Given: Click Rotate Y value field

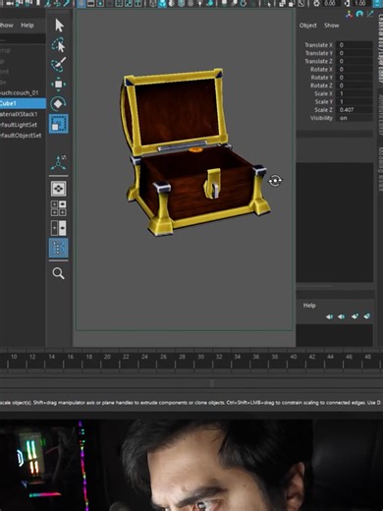Looking at the screenshot, I should click(x=355, y=78).
